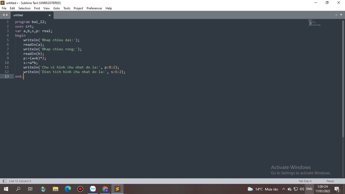Change Tab Size: 4 setting

(305, 181)
